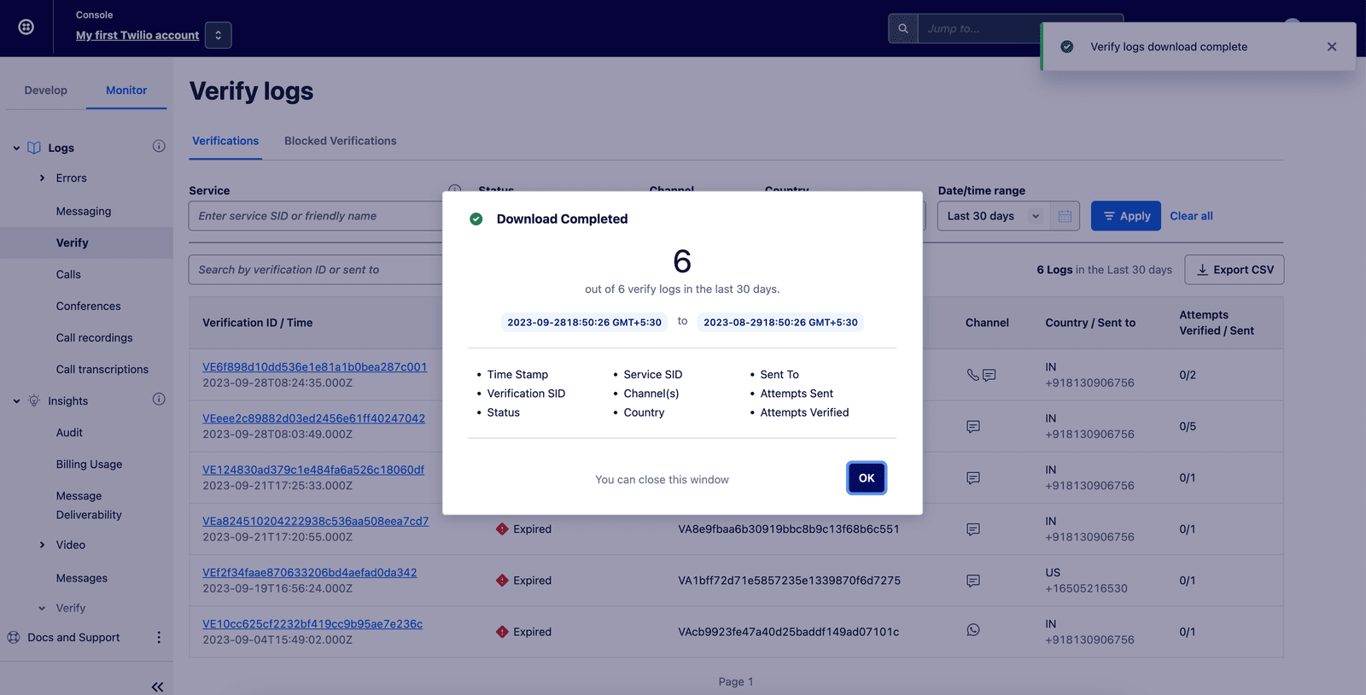Open the calendar date picker icon
Image resolution: width=1366 pixels, height=695 pixels.
(1065, 216)
